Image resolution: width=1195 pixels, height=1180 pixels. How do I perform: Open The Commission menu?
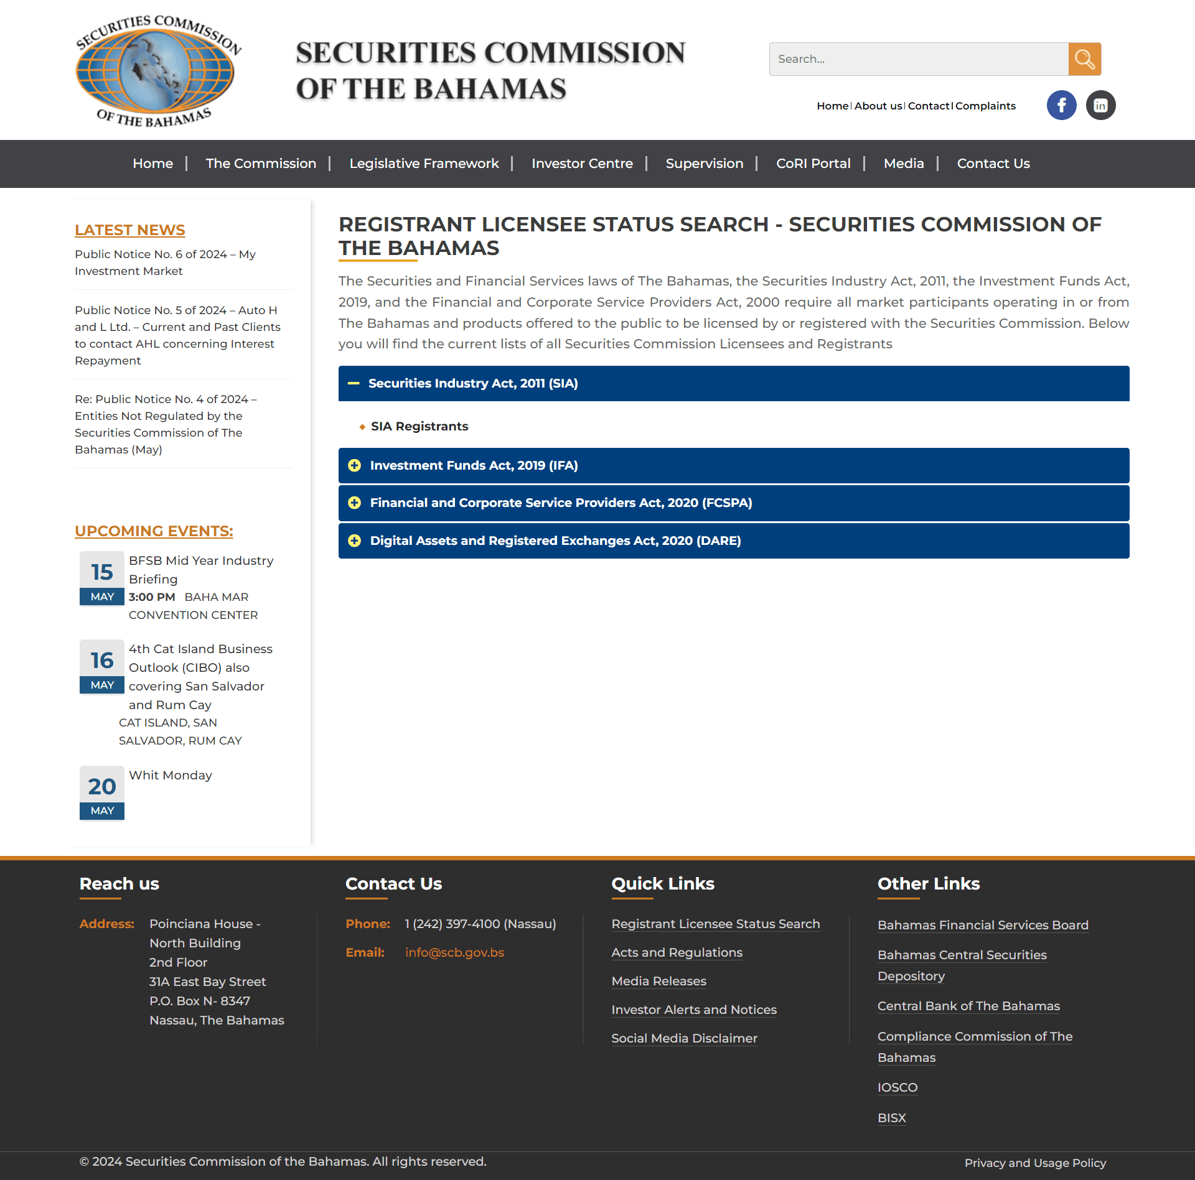(261, 164)
